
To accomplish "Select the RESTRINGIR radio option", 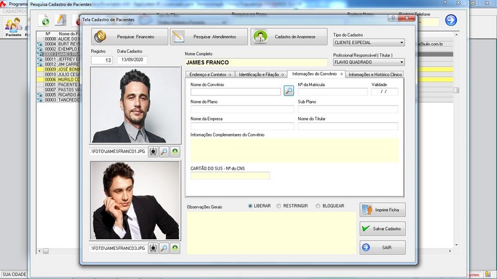I will 279,206.
